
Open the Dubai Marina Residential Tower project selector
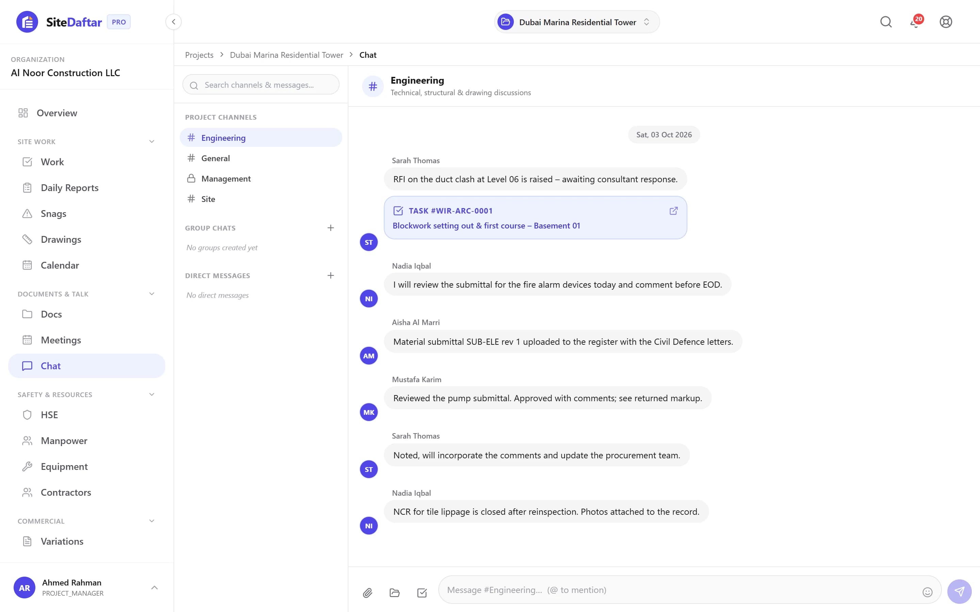(x=577, y=22)
